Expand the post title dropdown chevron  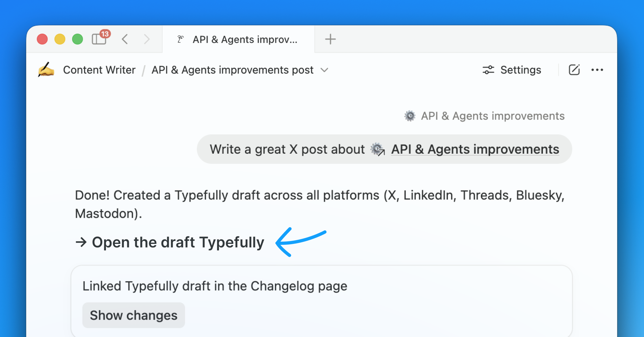pyautogui.click(x=325, y=70)
